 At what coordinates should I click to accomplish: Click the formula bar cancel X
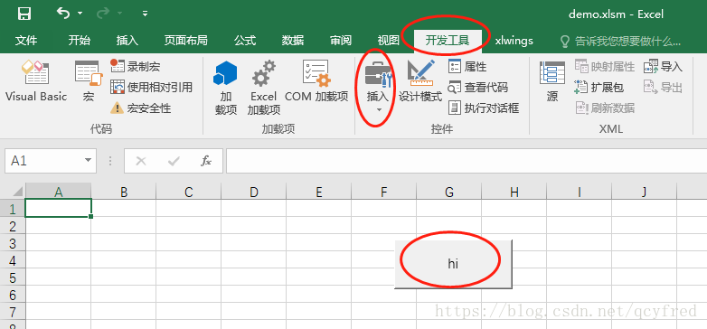pyautogui.click(x=141, y=161)
